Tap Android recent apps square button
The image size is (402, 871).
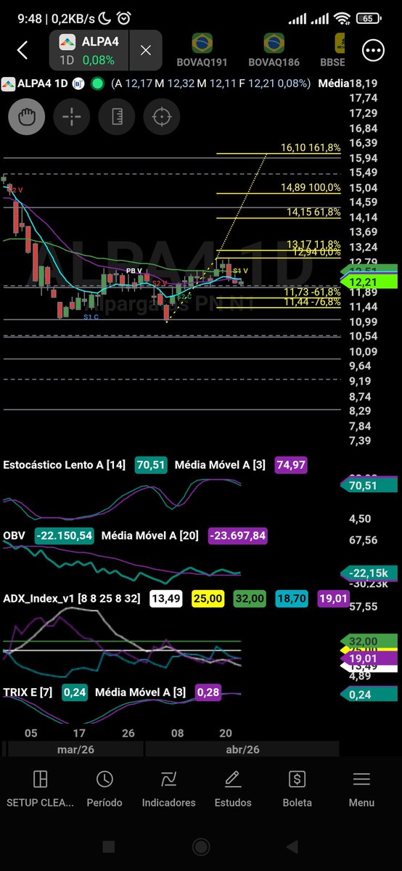click(109, 846)
